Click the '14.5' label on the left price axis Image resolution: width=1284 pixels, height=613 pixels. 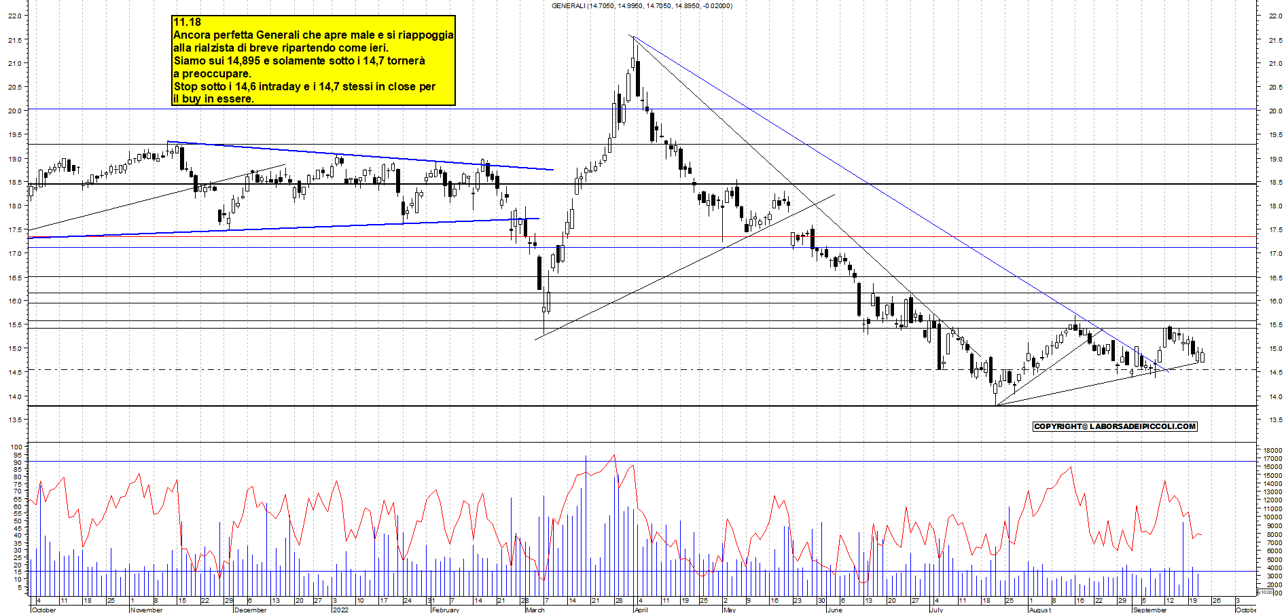pyautogui.click(x=14, y=373)
